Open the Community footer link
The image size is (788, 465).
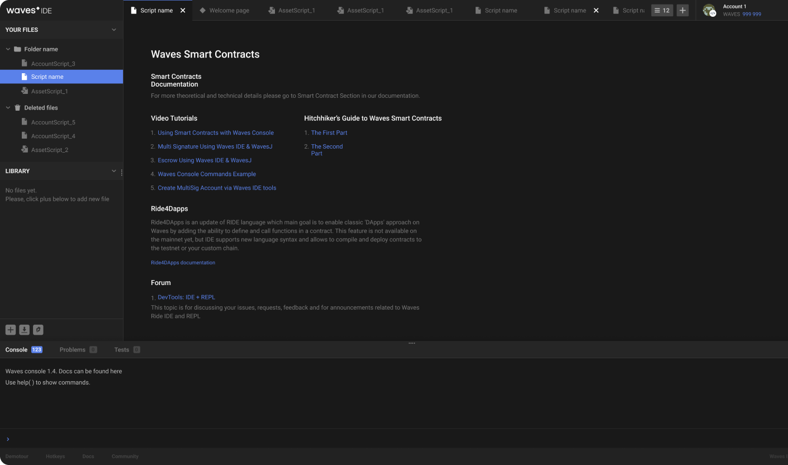coord(125,457)
